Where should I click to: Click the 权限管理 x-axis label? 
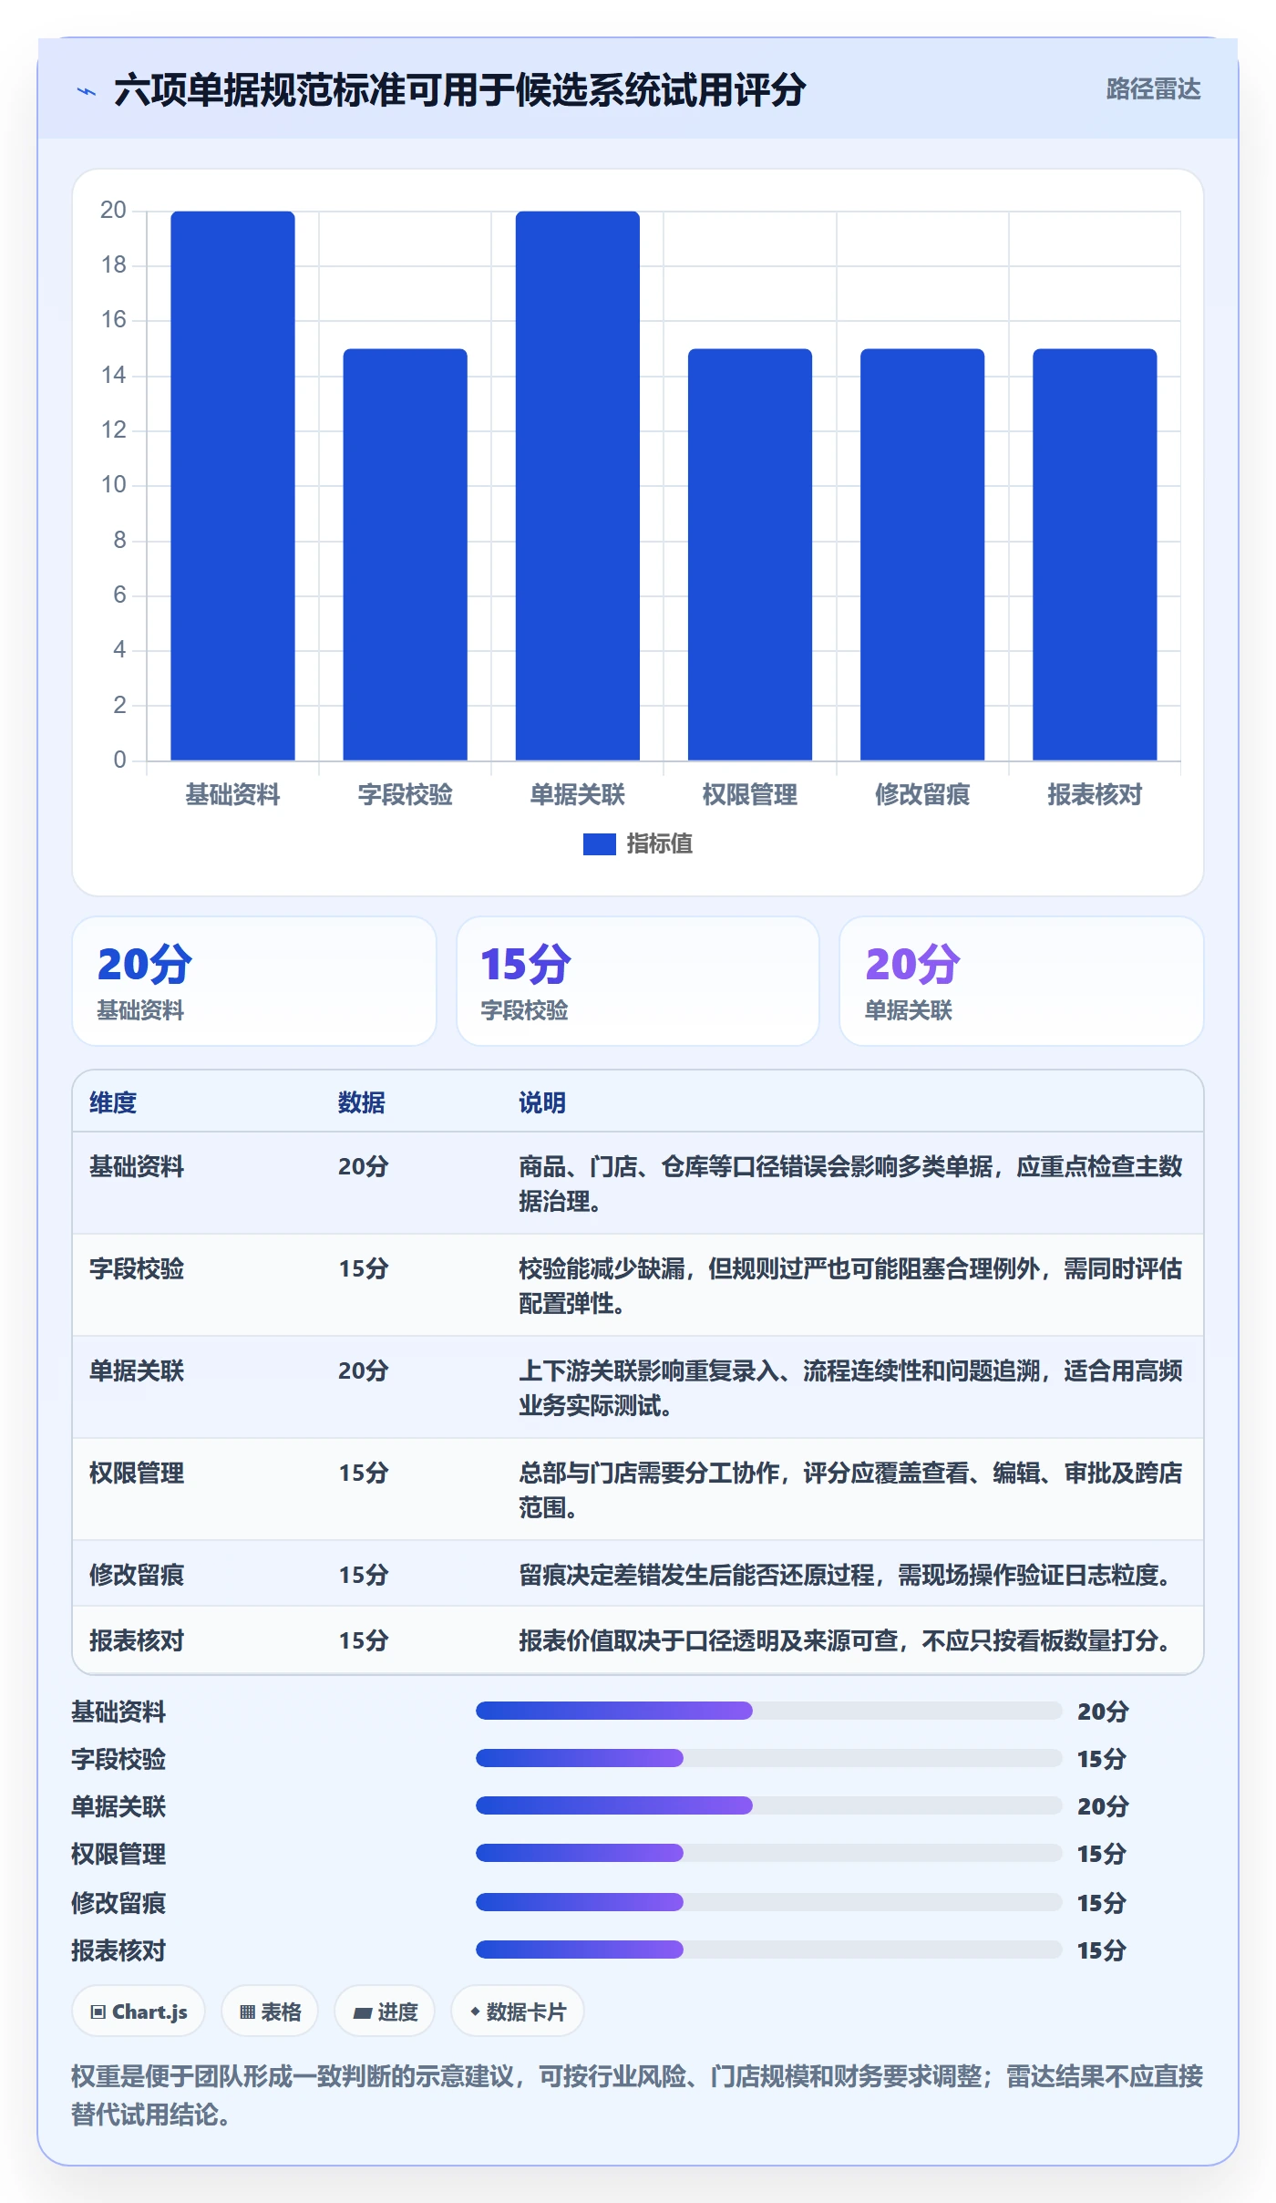(749, 795)
